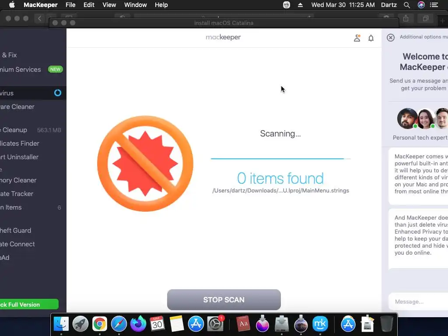
Task: Open Calendar from the Dock
Action: click(x=157, y=324)
